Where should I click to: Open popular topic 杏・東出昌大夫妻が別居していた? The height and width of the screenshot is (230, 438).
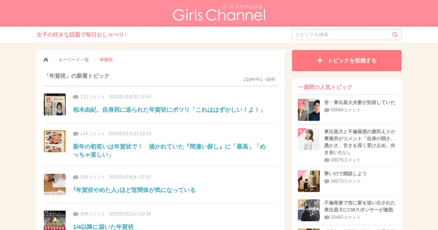point(360,103)
